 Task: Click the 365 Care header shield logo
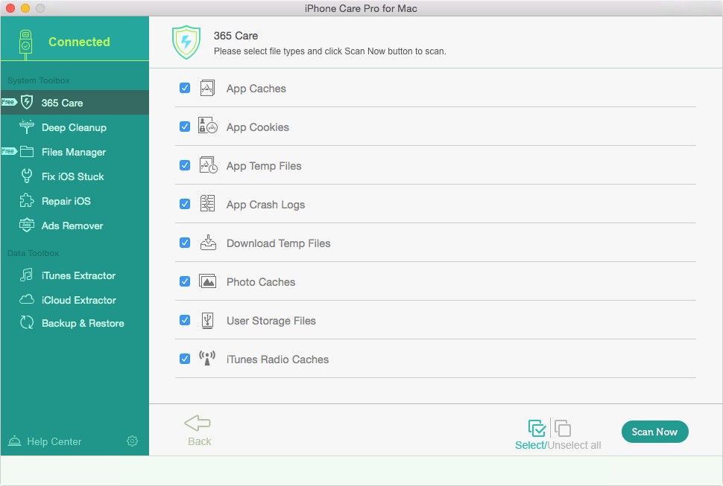(x=186, y=42)
